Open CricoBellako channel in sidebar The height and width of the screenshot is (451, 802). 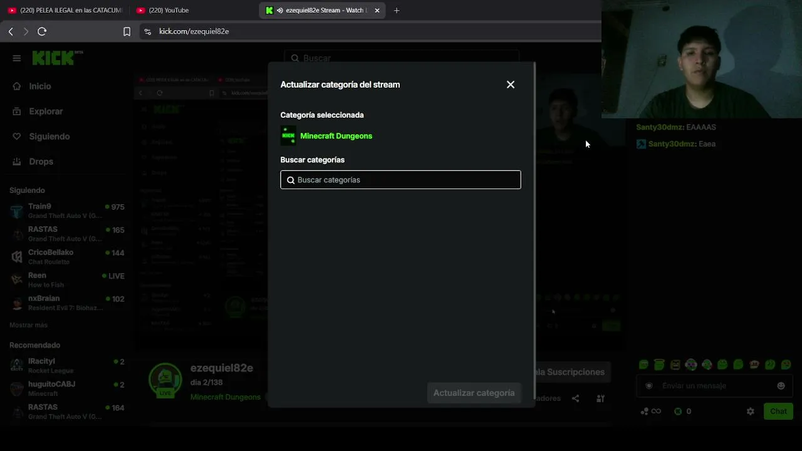click(67, 257)
